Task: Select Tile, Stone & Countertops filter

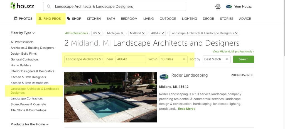Action: tap(28, 110)
